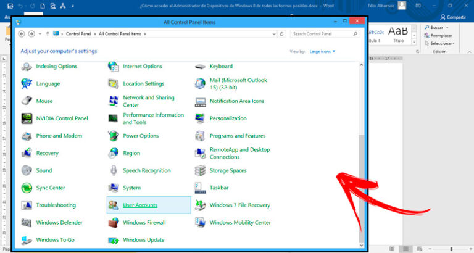
Task: Open Mouse settings icon
Action: tap(27, 101)
